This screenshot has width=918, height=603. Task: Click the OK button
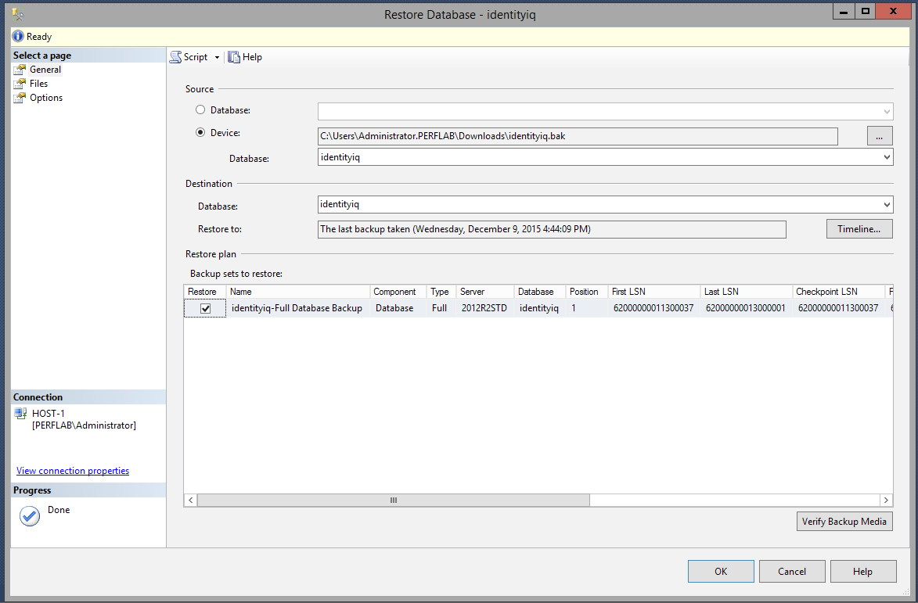pos(721,572)
